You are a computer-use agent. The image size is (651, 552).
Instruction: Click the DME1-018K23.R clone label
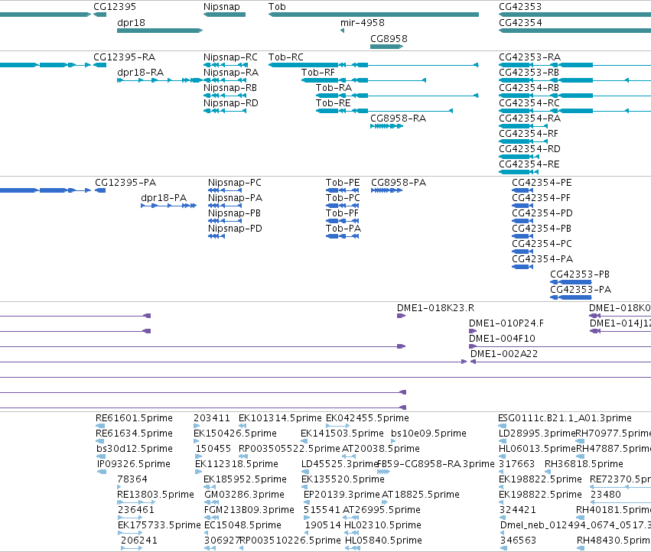[435, 308]
